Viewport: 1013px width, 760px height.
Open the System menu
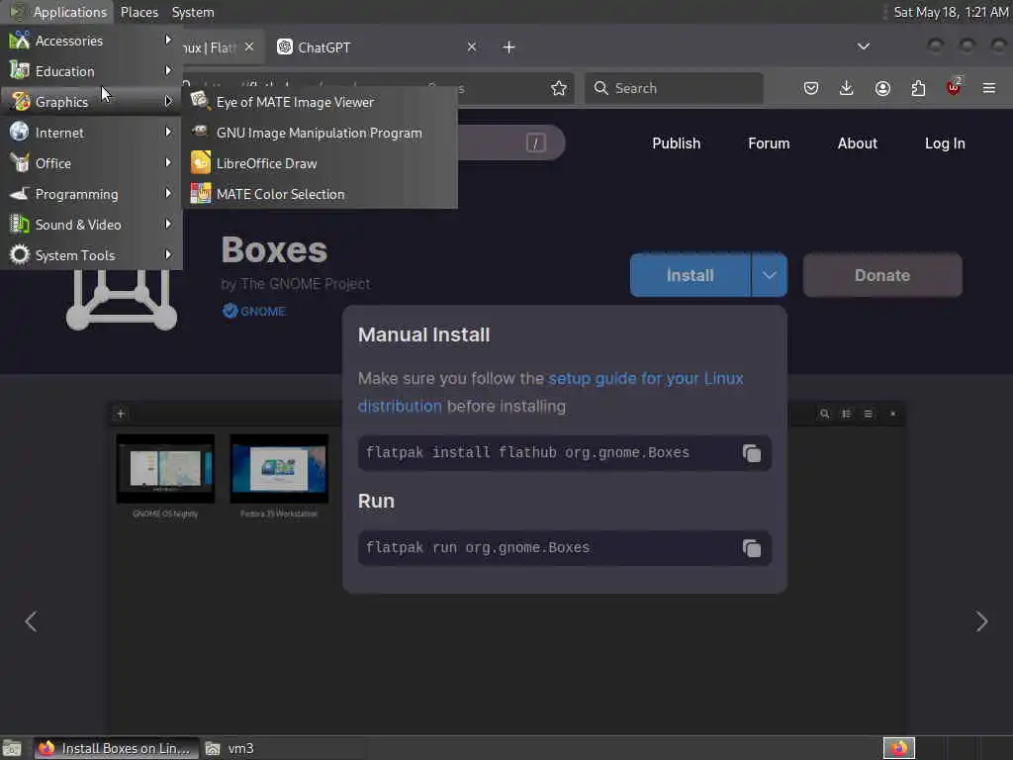point(193,12)
